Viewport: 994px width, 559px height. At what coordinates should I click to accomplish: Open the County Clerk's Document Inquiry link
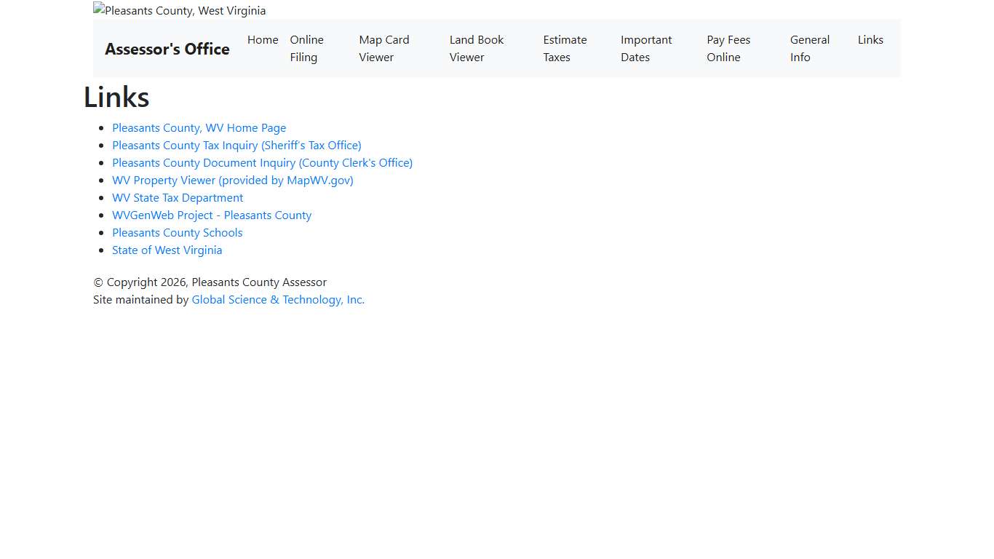point(262,162)
